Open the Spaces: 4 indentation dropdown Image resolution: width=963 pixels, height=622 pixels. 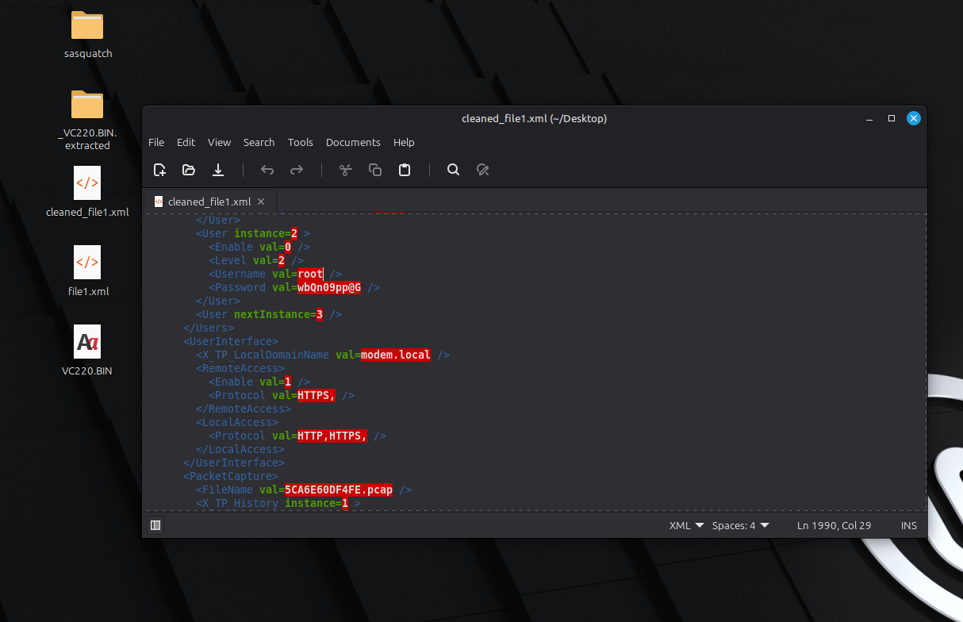740,525
